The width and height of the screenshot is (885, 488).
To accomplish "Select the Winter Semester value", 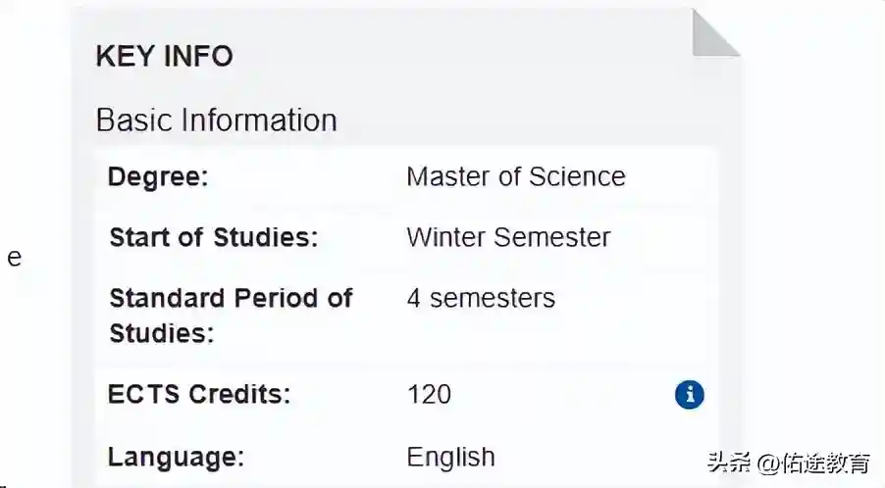I will tap(508, 238).
